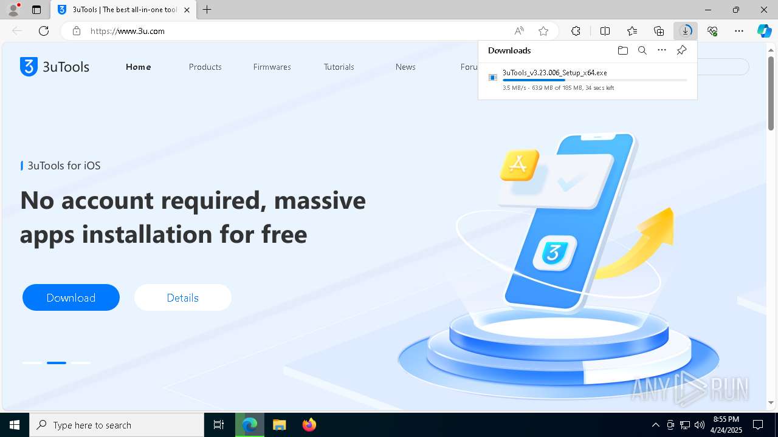778x437 pixels.
Task: Close the 3uTools browser tab
Action: coord(187,10)
